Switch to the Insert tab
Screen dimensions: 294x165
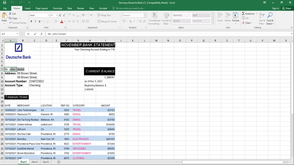(x=28, y=8)
